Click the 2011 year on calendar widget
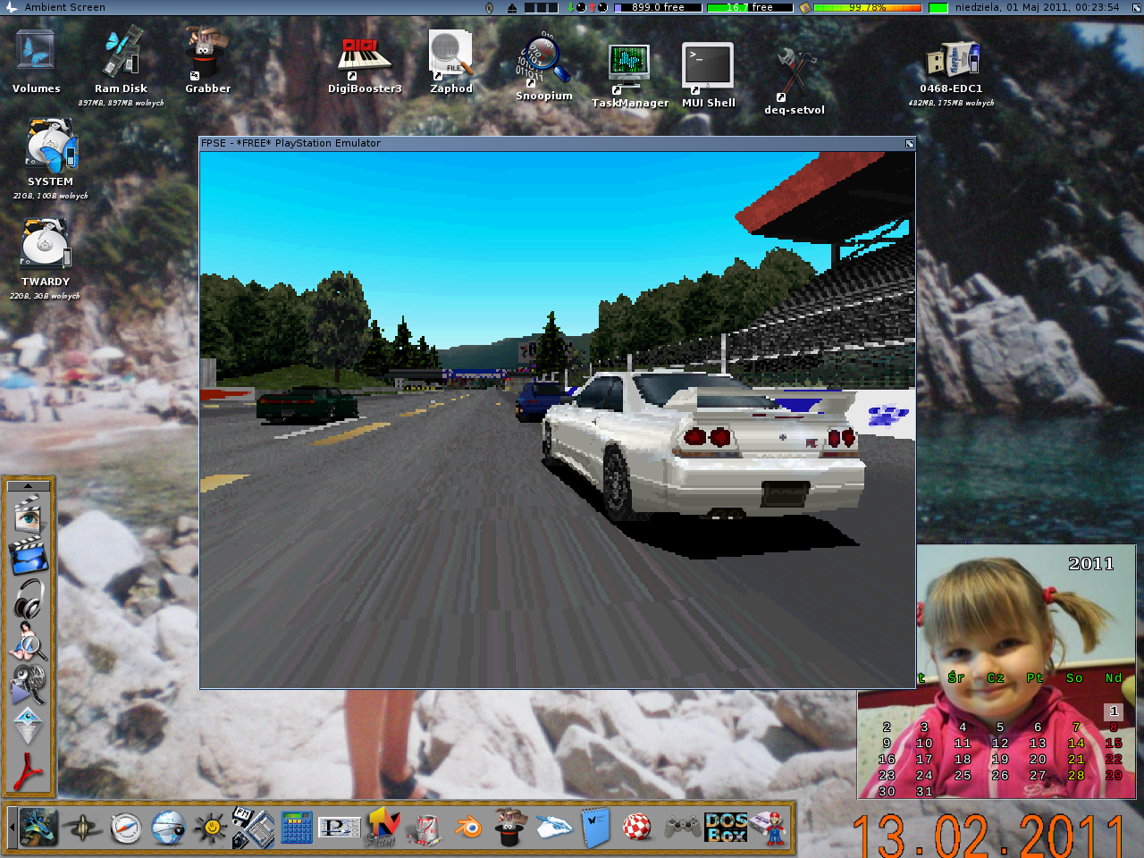This screenshot has width=1144, height=858. (x=1091, y=564)
